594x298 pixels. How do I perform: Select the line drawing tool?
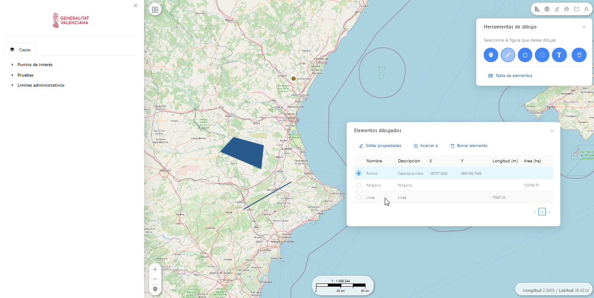tap(508, 55)
